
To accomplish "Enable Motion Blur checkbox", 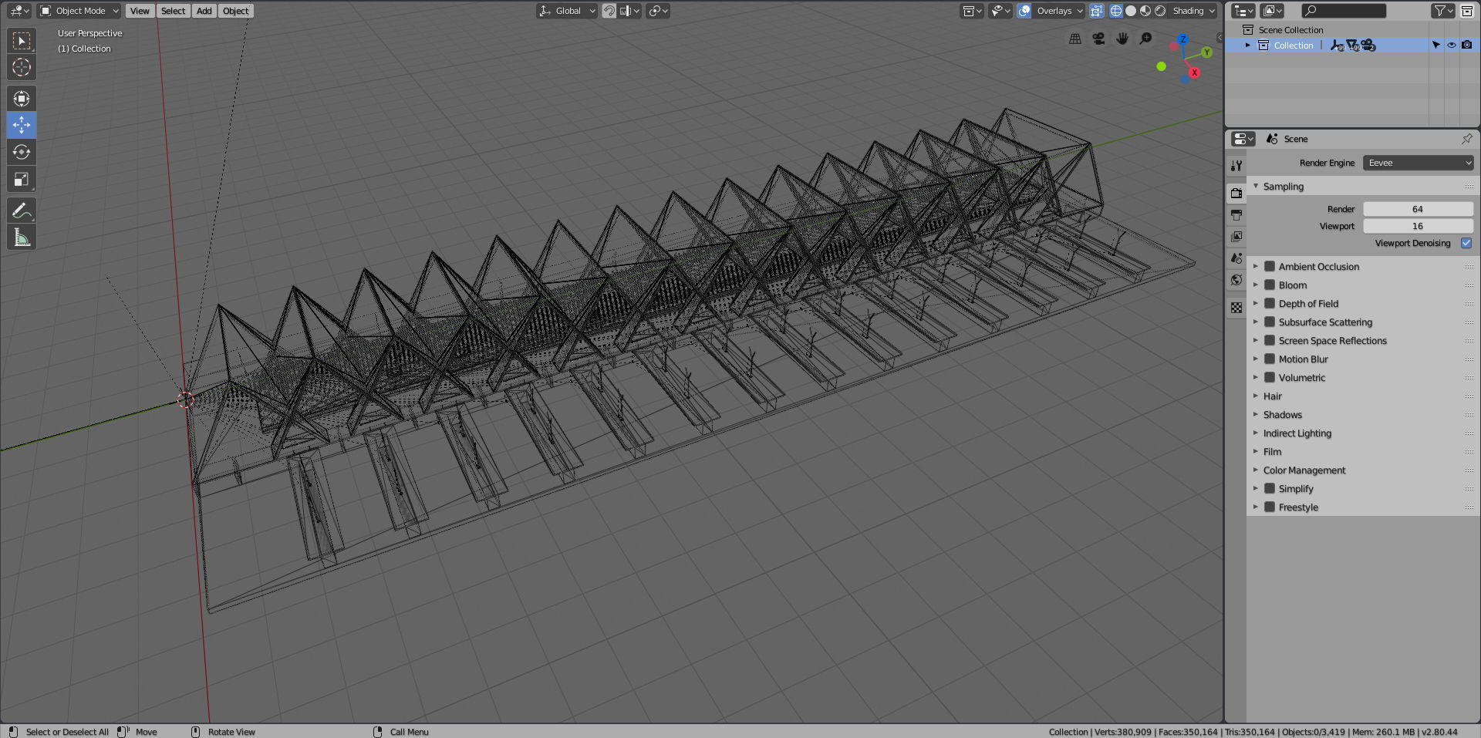I will (1270, 359).
